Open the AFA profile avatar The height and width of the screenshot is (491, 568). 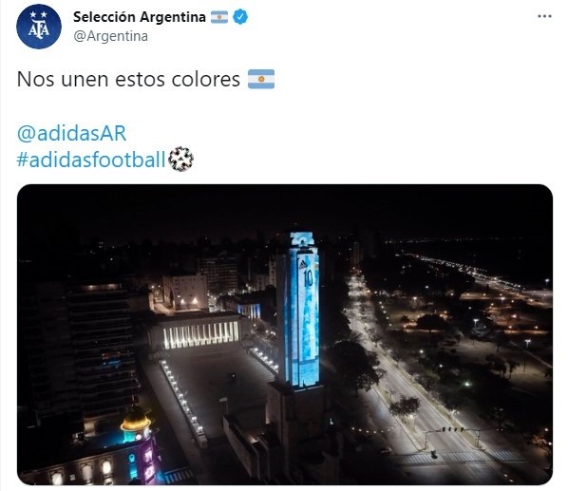39,27
